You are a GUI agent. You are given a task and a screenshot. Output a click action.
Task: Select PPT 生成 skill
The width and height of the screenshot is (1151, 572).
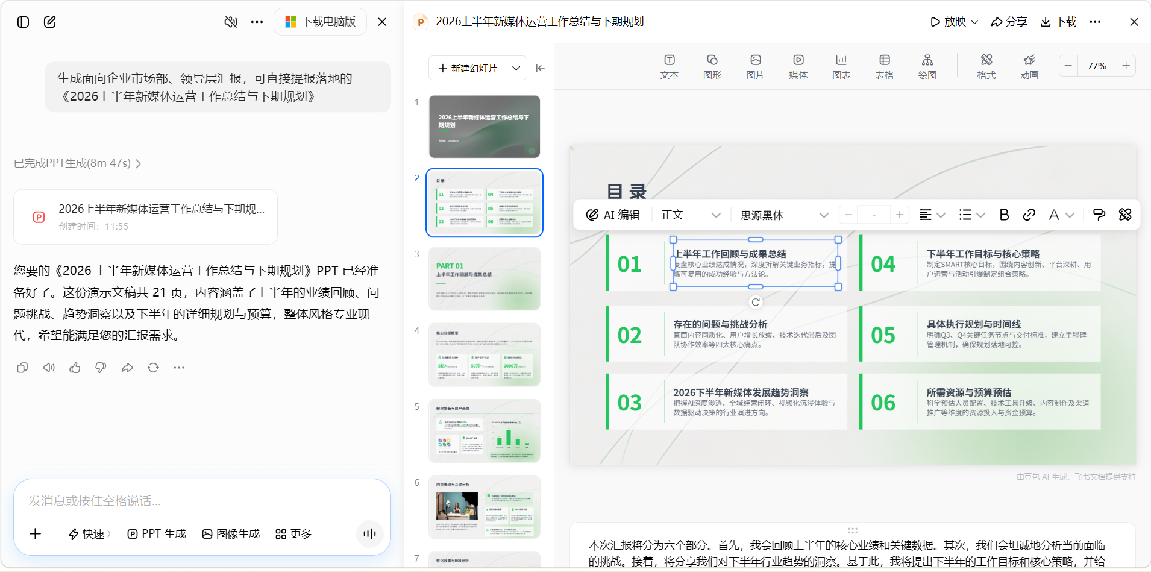157,534
